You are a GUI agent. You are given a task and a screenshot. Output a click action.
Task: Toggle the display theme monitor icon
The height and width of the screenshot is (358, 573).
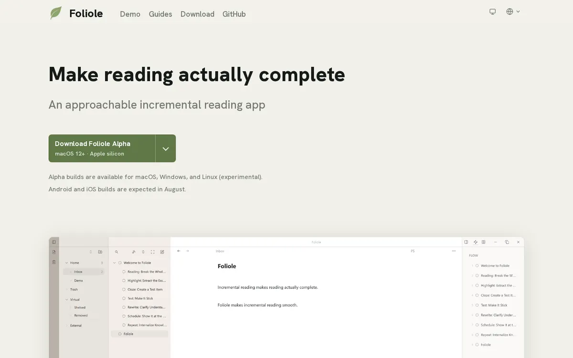pyautogui.click(x=493, y=11)
